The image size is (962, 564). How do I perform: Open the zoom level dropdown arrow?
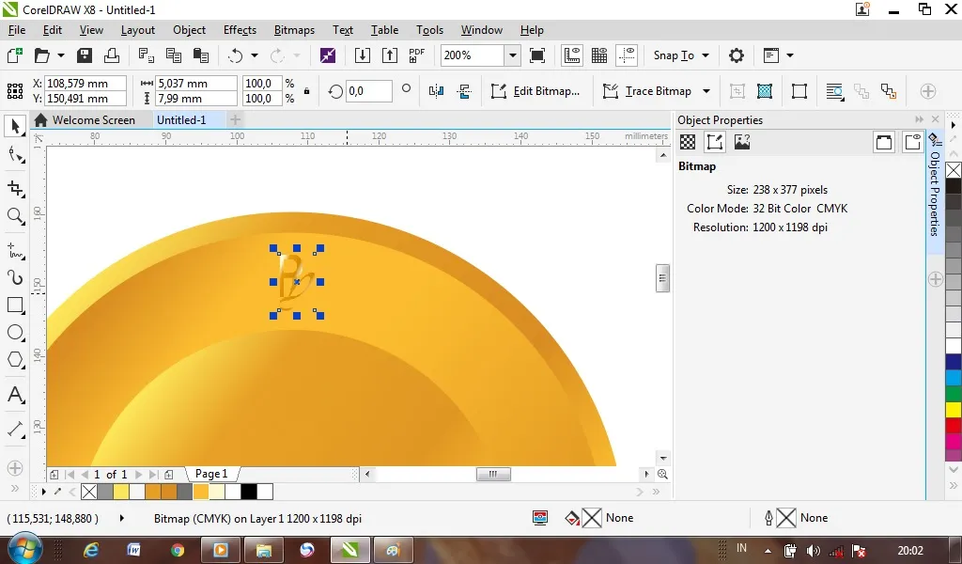[513, 55]
